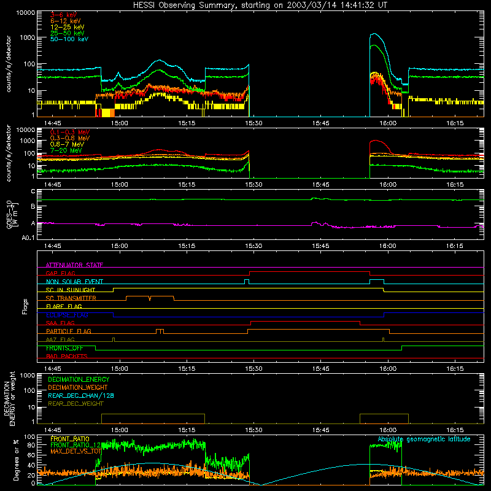Select the REAR_DEC_WEIGHT legend label
Viewport: 491px width, 491px height.
(x=75, y=404)
